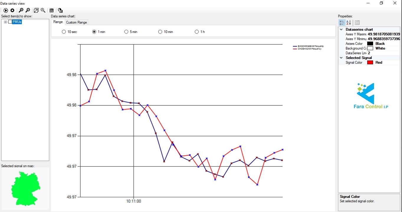
Task: Zoom out with the minus magnifier icon
Action: tap(28, 10)
